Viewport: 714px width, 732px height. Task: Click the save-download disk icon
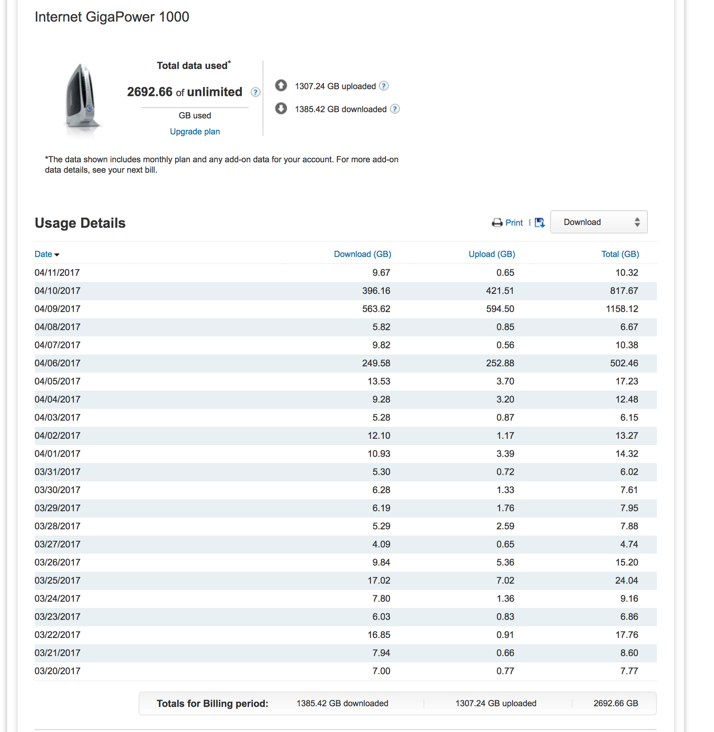540,223
